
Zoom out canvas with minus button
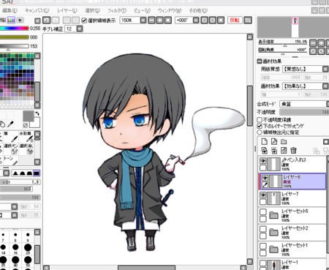[x=151, y=20]
